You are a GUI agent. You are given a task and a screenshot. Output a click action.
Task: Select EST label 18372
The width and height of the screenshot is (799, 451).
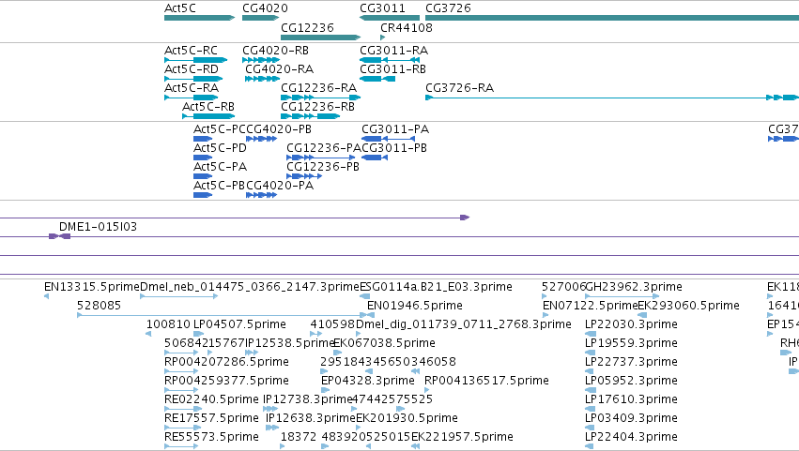(299, 438)
